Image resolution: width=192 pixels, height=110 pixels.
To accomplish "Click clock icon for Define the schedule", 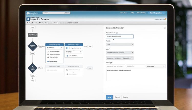I will coord(67,70).
